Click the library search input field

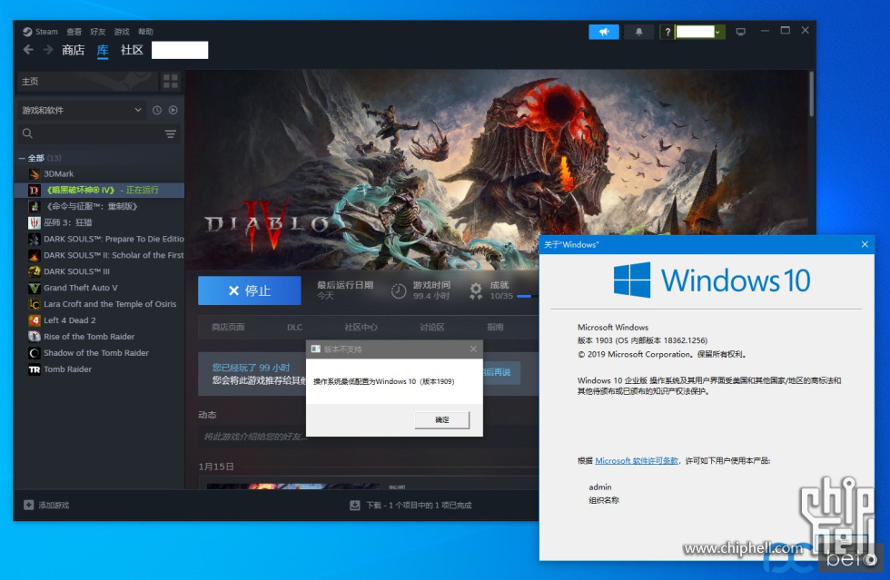(x=99, y=134)
